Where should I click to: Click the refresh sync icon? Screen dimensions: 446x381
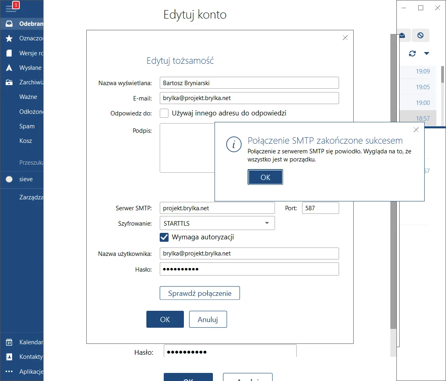tap(412, 54)
